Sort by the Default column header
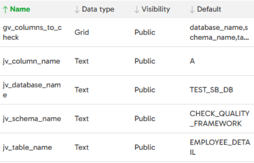This screenshot has height=163, width=254. tap(209, 9)
